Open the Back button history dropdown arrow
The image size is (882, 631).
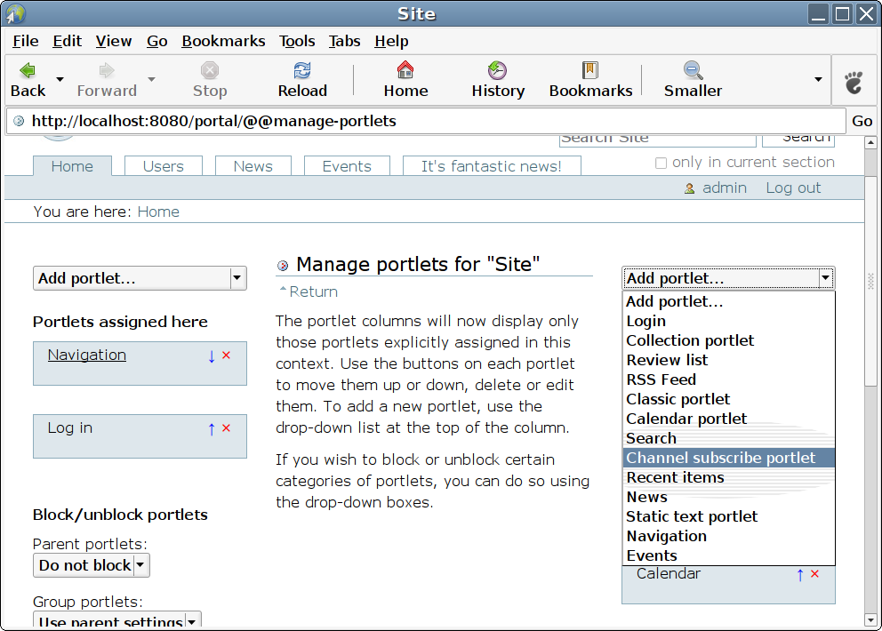[60, 79]
